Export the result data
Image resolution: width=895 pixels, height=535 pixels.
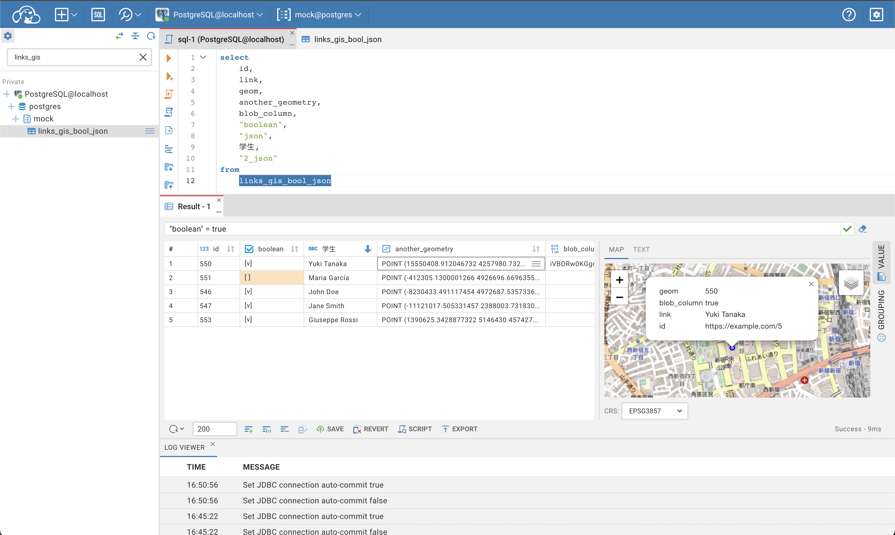[459, 429]
